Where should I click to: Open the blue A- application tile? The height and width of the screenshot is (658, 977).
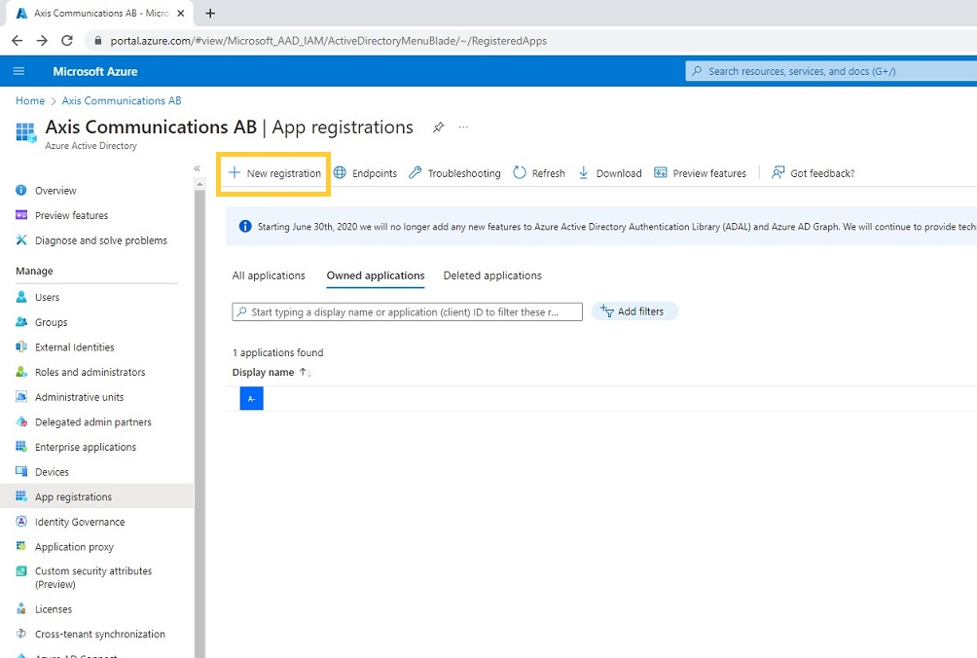point(252,398)
